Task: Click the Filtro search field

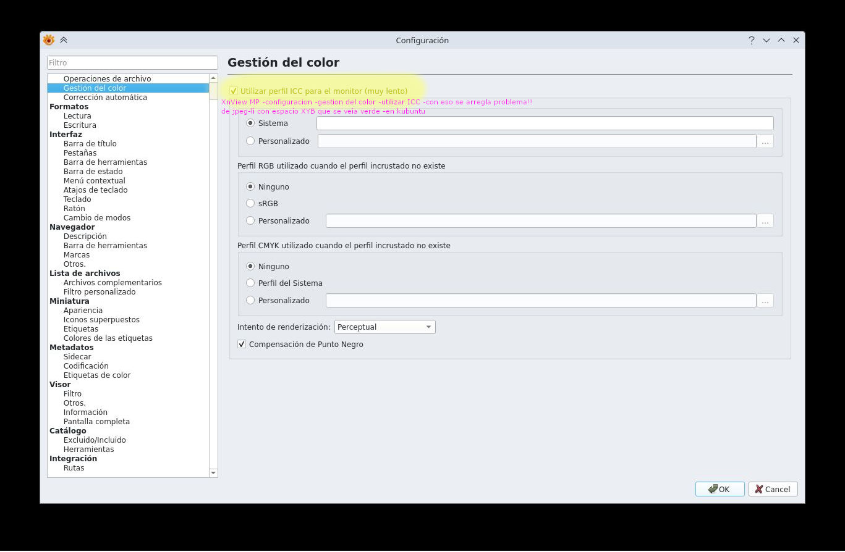Action: [132, 62]
